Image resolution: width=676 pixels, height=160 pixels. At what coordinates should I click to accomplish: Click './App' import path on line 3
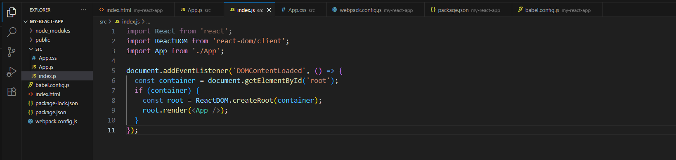[x=206, y=51]
